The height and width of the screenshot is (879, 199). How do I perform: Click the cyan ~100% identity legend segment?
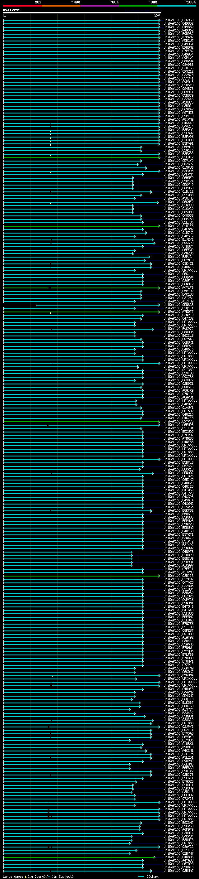177,6
